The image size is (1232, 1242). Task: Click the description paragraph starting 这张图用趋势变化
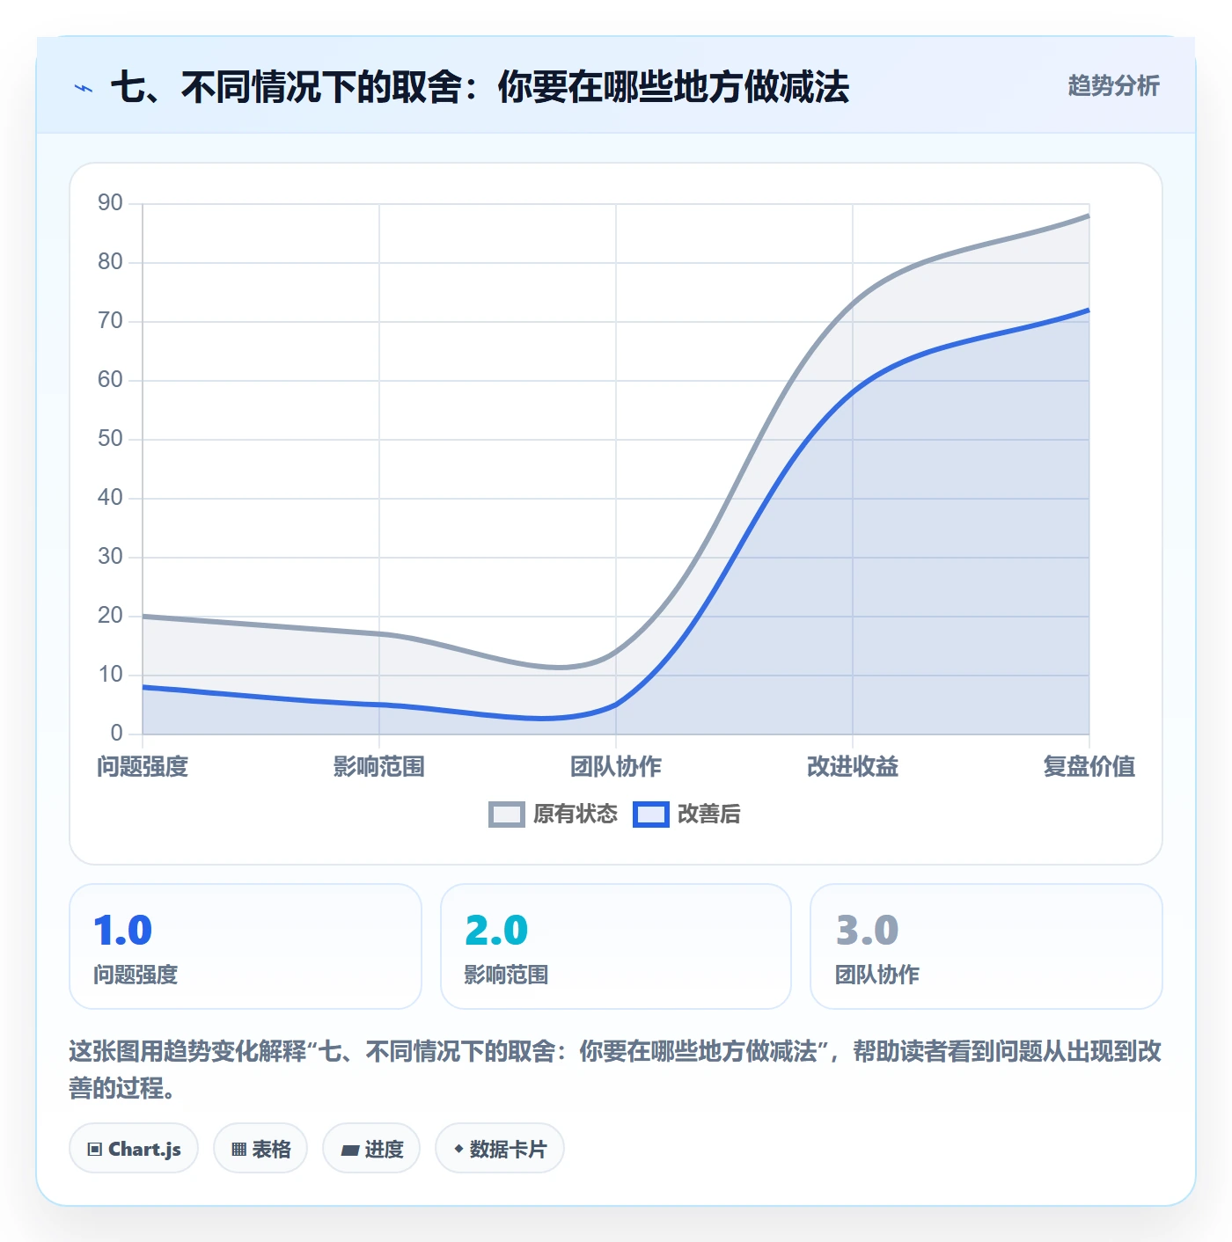point(615,1070)
